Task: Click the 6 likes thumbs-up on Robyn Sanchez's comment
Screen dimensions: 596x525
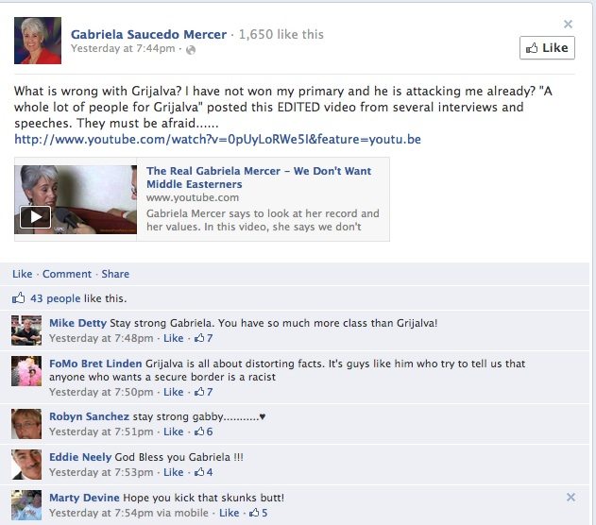Action: pos(203,432)
